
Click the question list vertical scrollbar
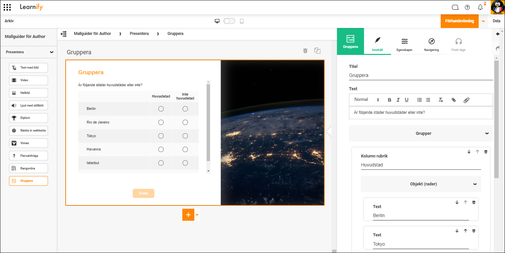click(208, 126)
